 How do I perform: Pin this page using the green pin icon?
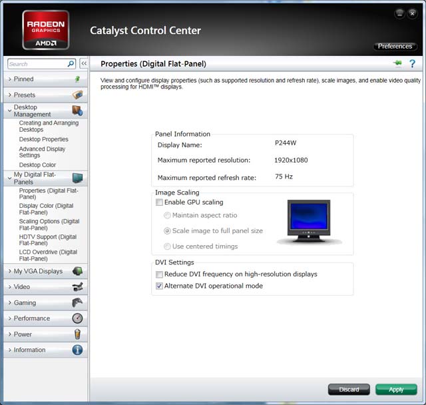click(397, 63)
